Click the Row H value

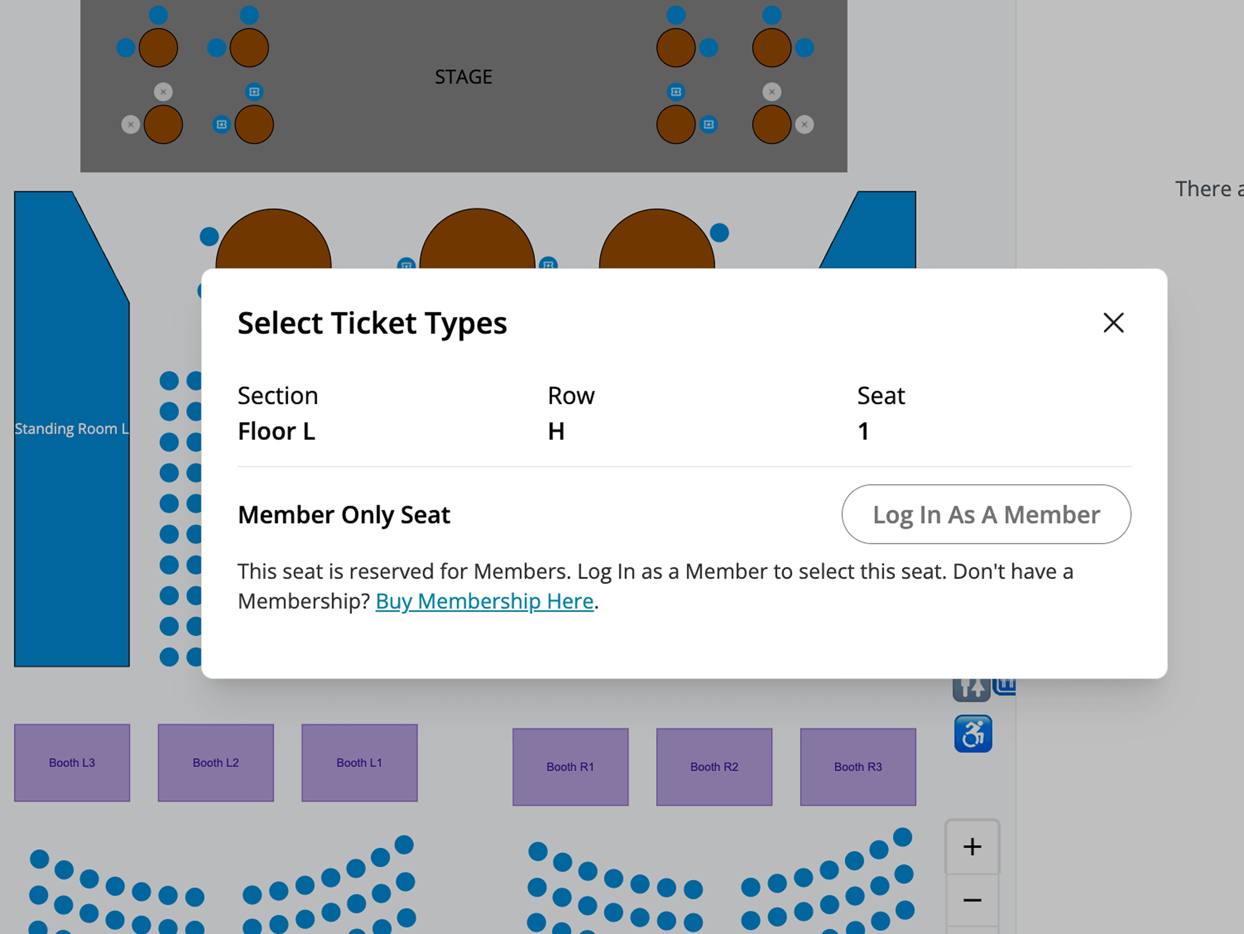[x=556, y=431]
